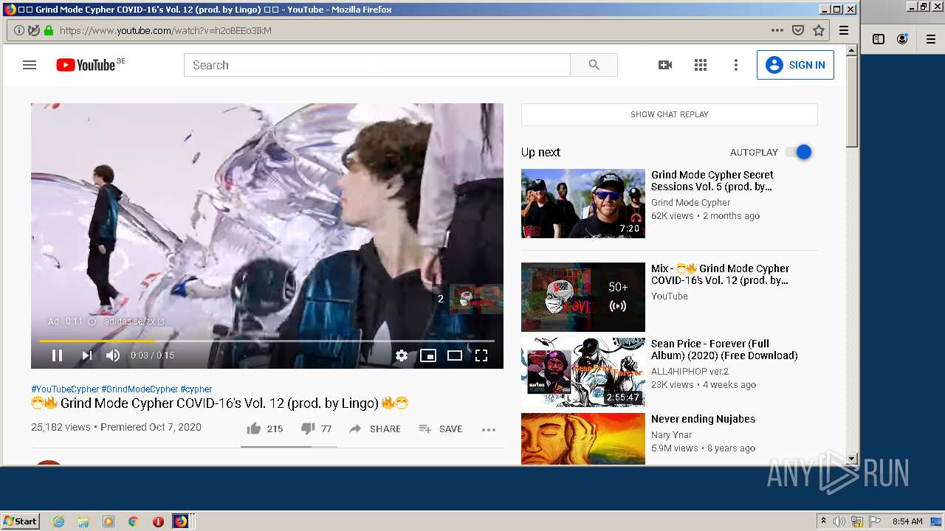The width and height of the screenshot is (945, 531).
Task: View site information icon in URL bar
Action: (19, 30)
